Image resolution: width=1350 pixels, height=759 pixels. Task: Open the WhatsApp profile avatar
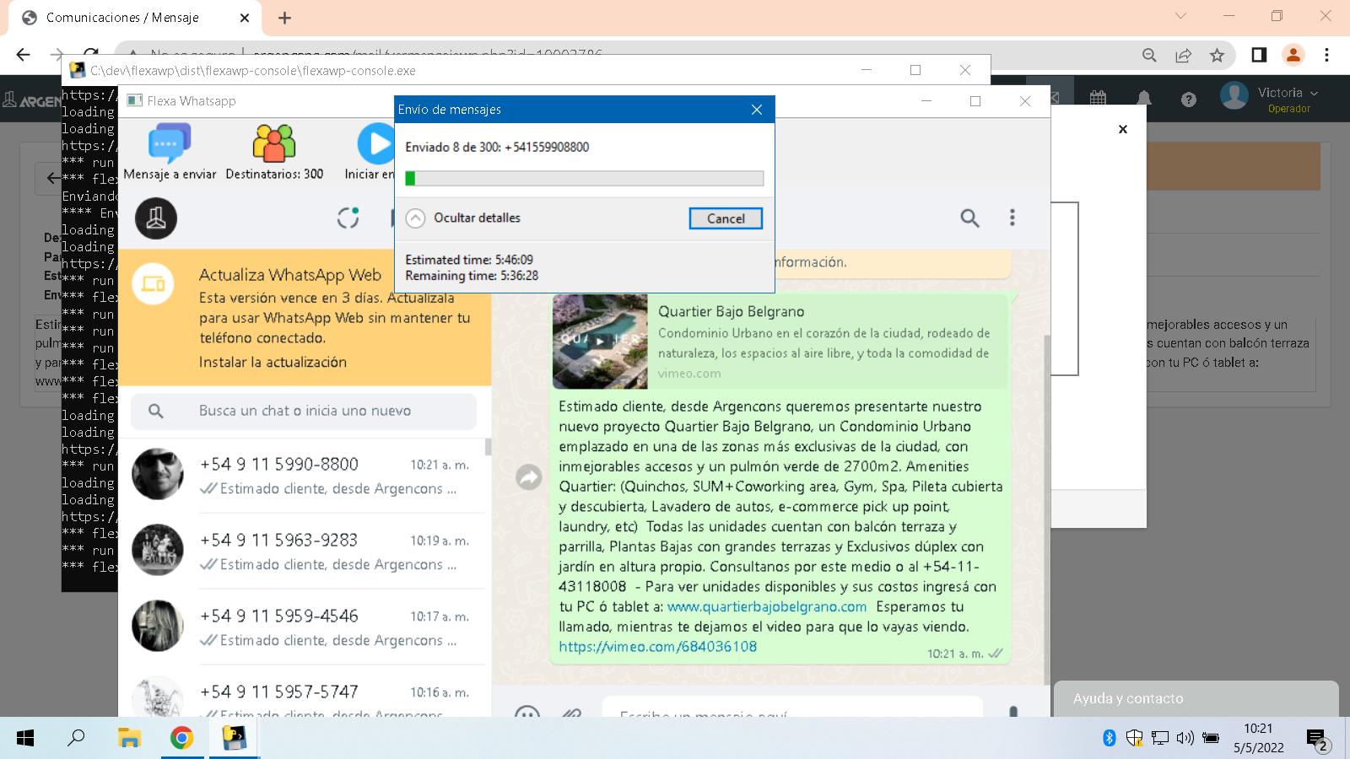tap(156, 218)
